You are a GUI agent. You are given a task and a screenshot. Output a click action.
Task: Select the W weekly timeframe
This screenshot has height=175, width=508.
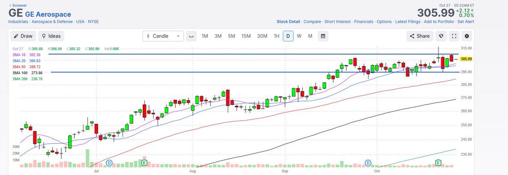point(299,36)
